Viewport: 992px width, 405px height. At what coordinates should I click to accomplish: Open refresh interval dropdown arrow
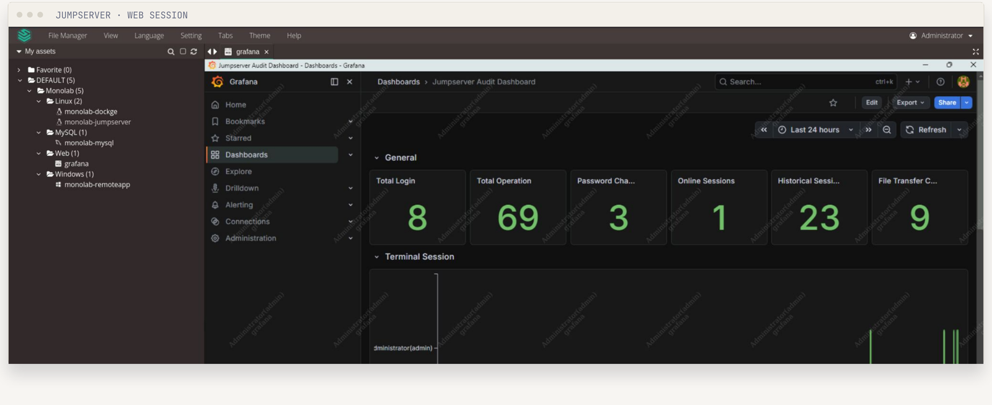(960, 130)
